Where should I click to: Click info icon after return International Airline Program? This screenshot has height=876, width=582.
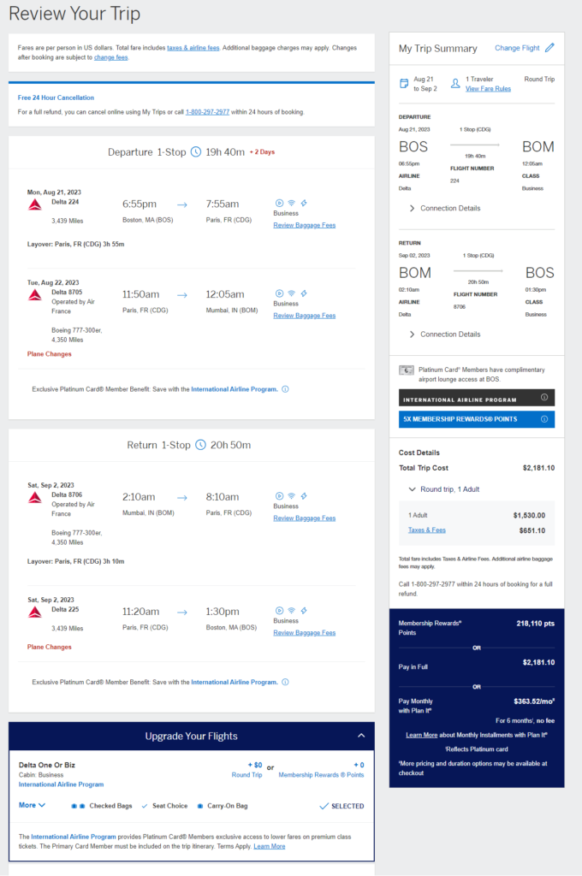pos(285,682)
